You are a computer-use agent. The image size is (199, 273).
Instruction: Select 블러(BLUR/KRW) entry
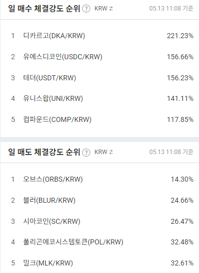pyautogui.click(x=49, y=200)
